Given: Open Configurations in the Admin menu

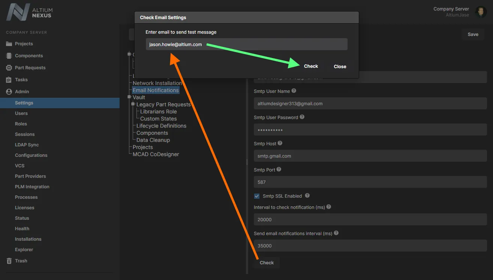Looking at the screenshot, I should click(31, 155).
